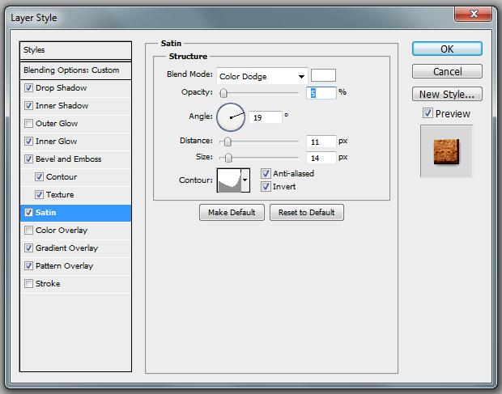Select the Gradient Overlay style entry

pos(66,248)
